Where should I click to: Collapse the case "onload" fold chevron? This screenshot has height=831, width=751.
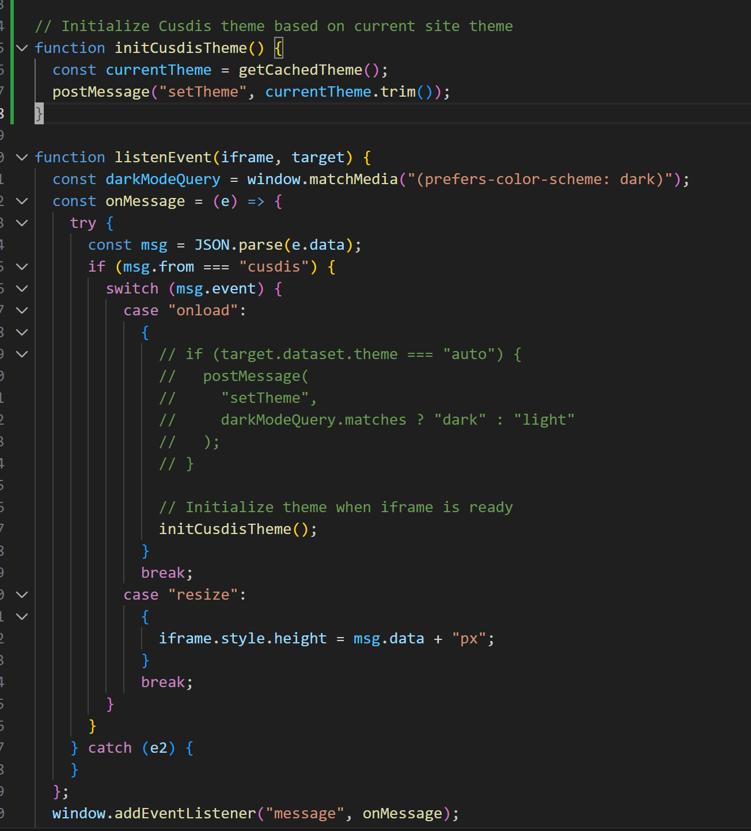point(22,310)
